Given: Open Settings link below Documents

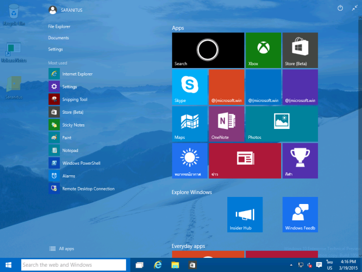Looking at the screenshot, I should point(56,49).
